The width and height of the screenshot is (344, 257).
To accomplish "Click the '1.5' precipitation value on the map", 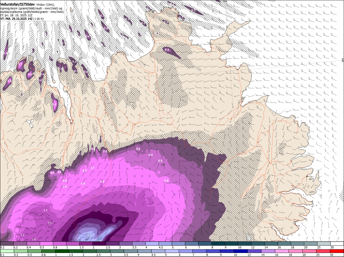I will pos(50,223).
